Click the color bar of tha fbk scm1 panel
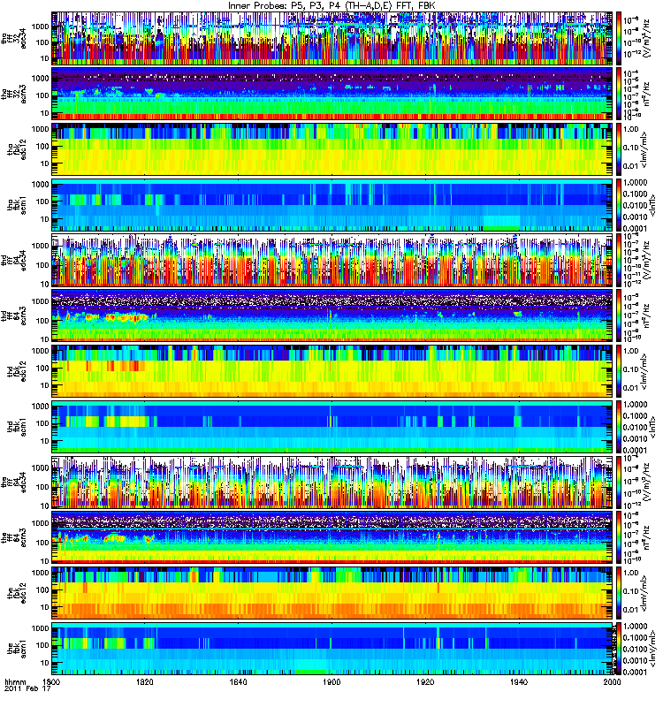This screenshot has height=707, width=663. pyautogui.click(x=619, y=205)
